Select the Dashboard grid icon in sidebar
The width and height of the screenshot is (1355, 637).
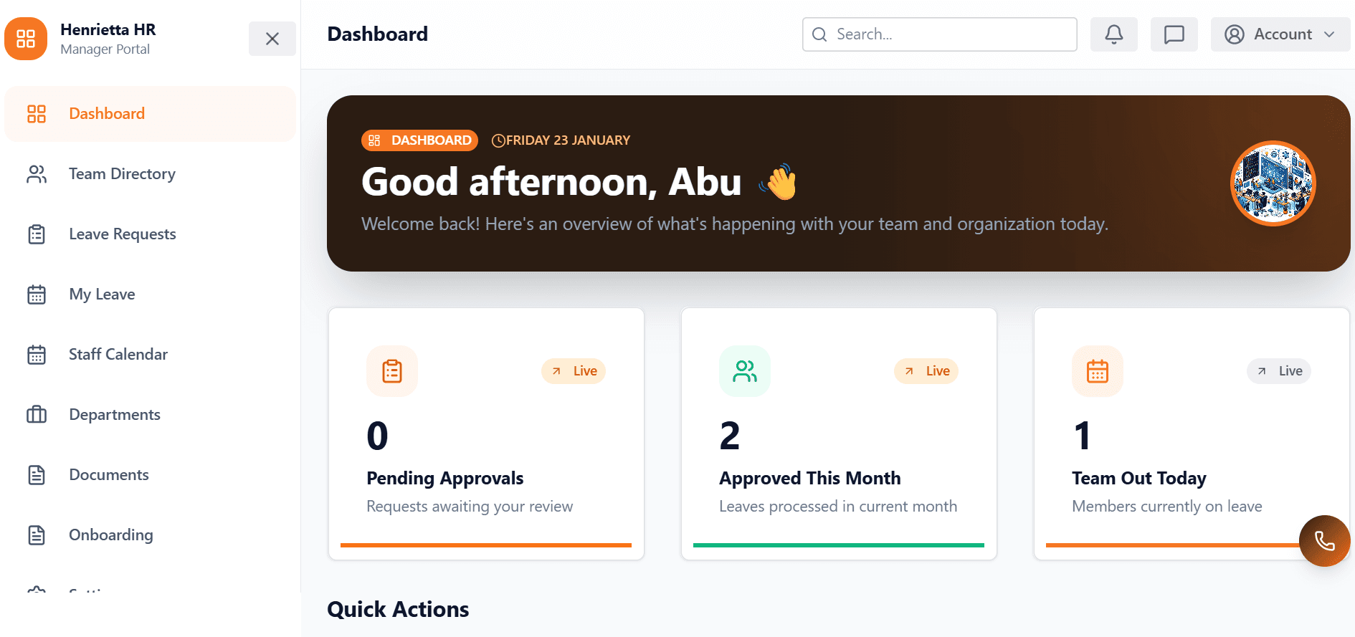click(x=36, y=113)
